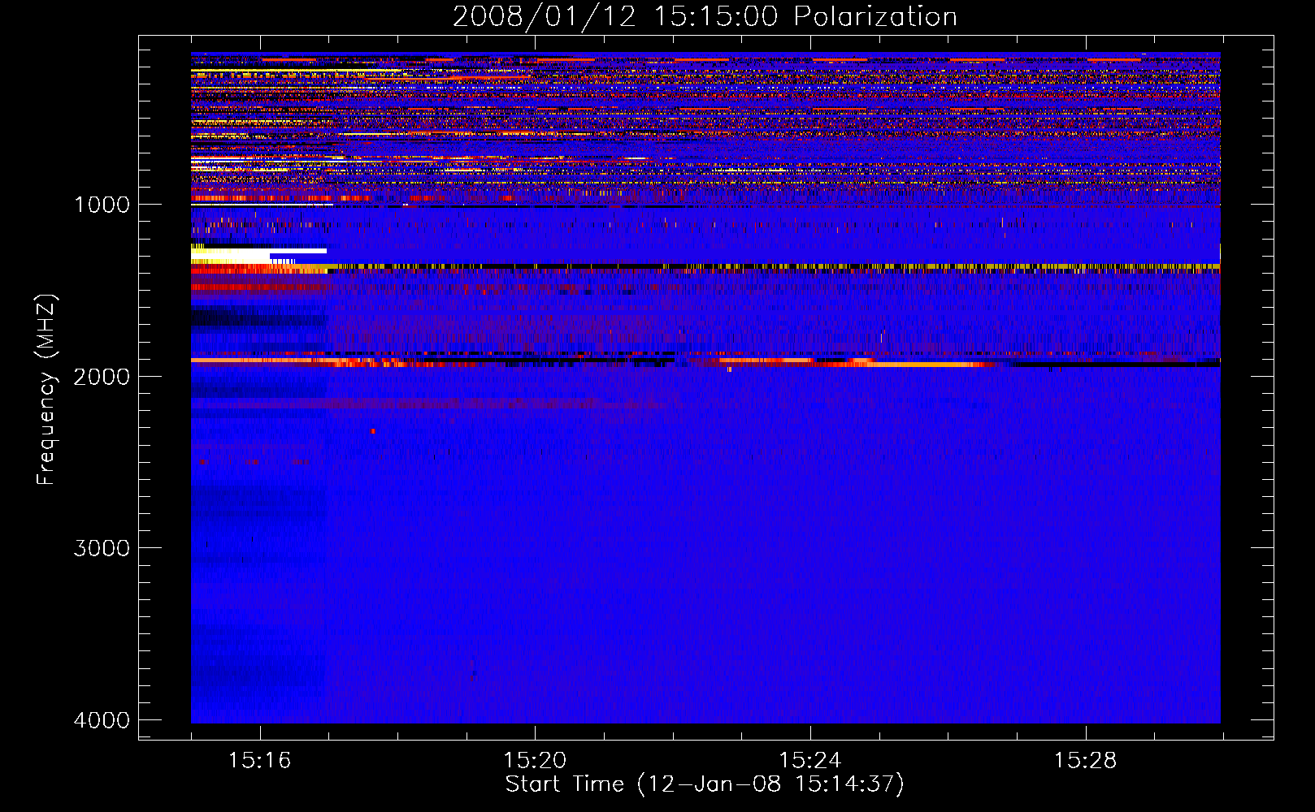1315x812 pixels.
Task: Click the 15:16 time tick label
Action: coord(259,761)
